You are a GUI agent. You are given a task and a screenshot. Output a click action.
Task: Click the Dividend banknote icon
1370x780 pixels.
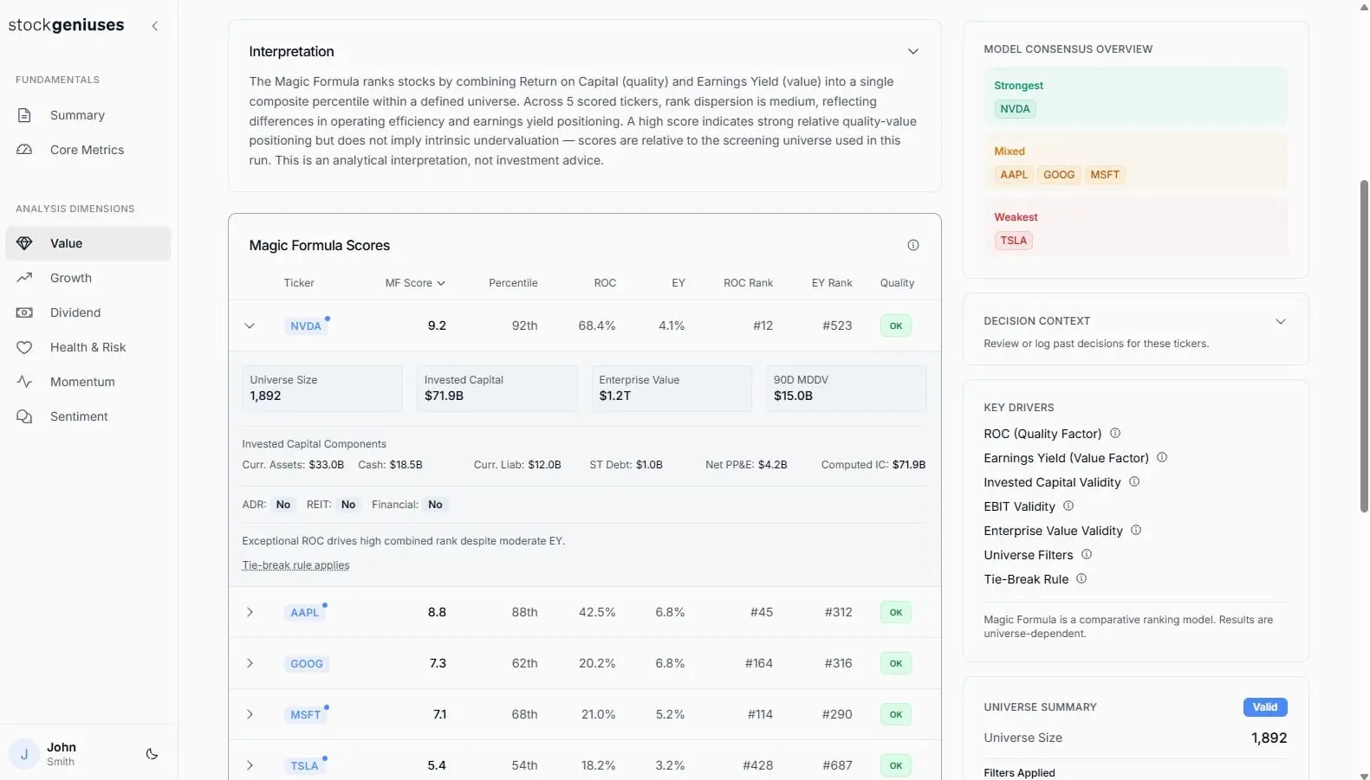24,313
